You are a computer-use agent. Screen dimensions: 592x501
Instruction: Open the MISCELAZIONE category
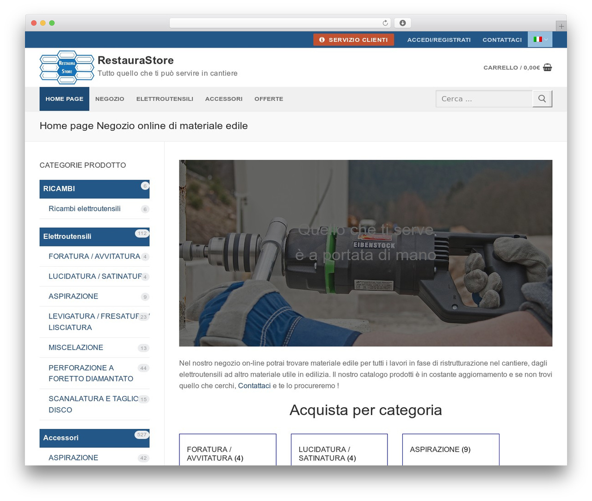76,348
